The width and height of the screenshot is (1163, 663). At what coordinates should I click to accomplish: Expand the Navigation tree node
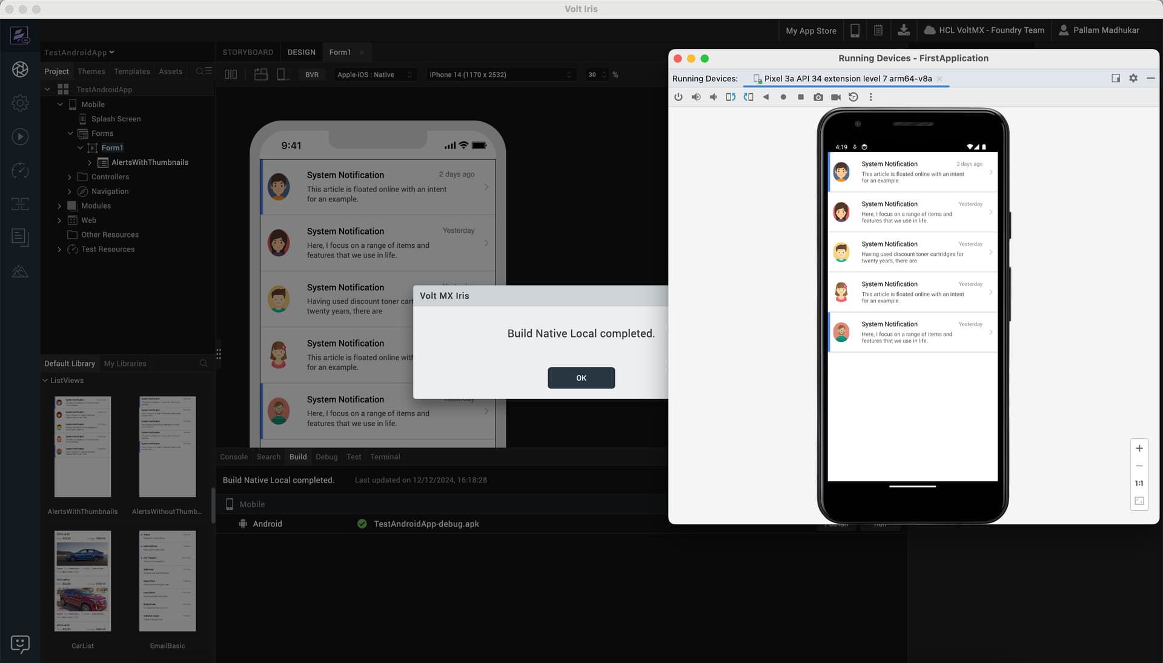click(x=70, y=192)
